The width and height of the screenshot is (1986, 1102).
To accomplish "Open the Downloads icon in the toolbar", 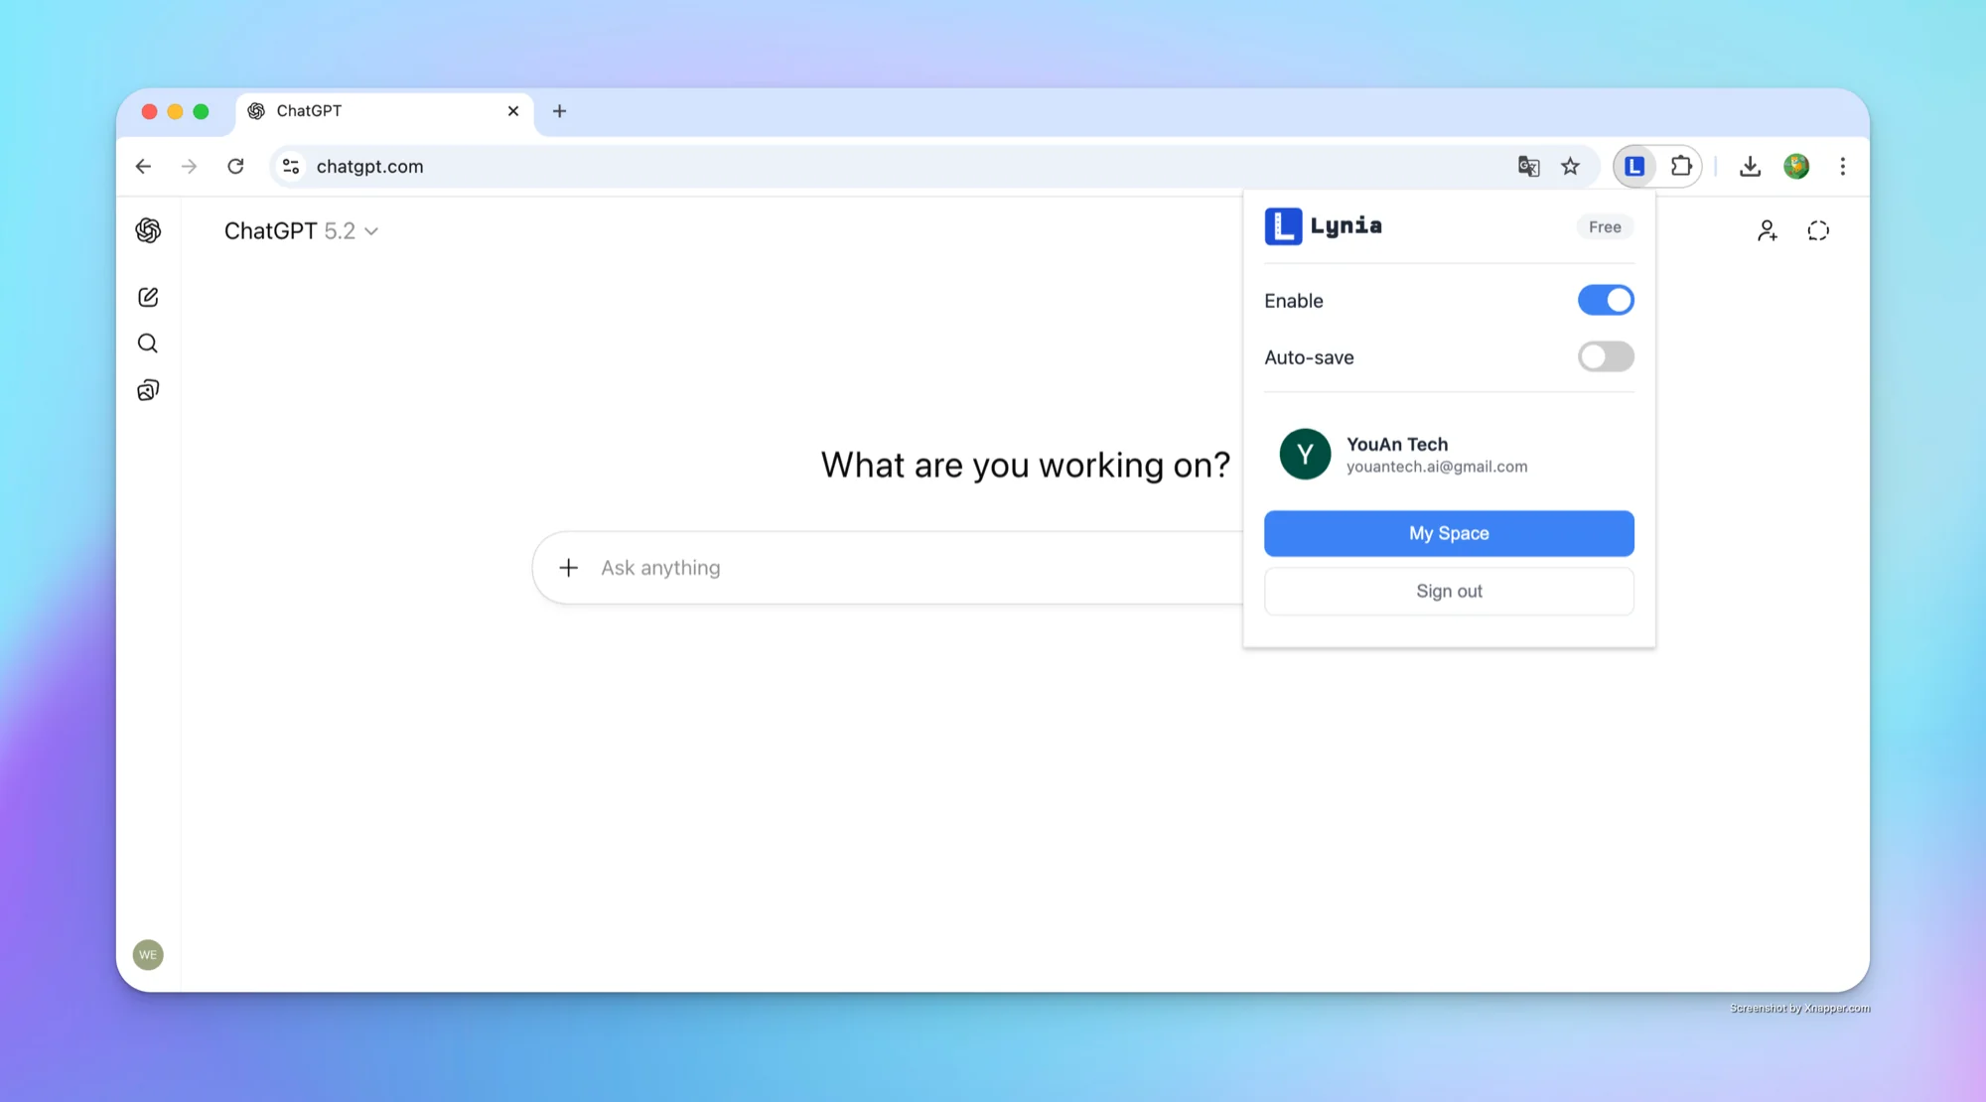I will pos(1750,166).
